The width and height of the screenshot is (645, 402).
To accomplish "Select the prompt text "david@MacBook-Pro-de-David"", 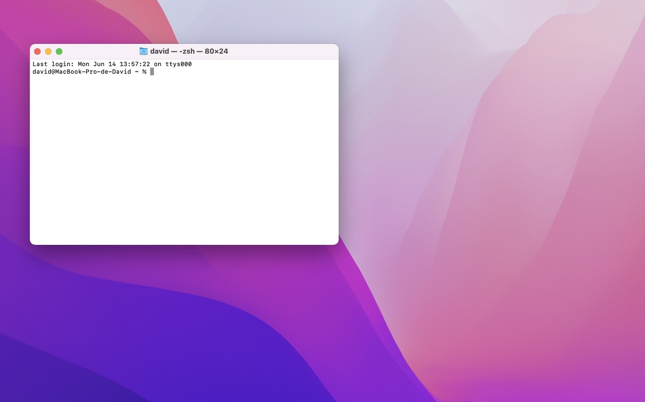I will point(81,72).
